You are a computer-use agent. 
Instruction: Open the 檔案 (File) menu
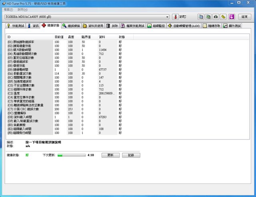8,9
